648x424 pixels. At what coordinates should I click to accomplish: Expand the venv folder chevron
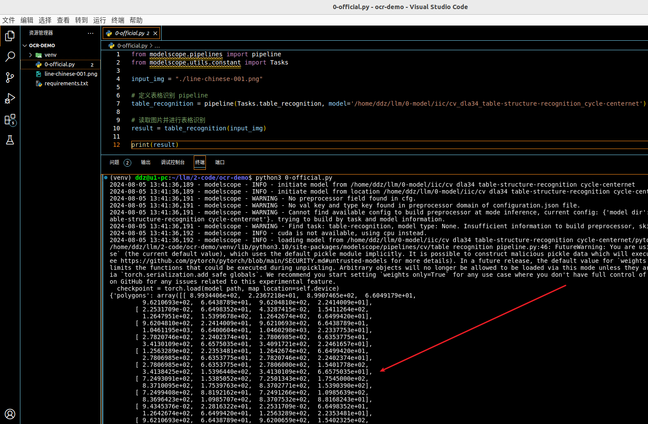(x=31, y=55)
